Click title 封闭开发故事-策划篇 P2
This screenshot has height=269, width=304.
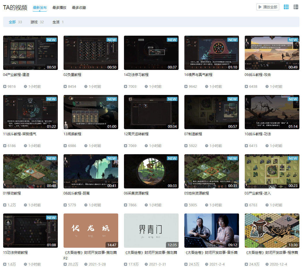[90, 255]
